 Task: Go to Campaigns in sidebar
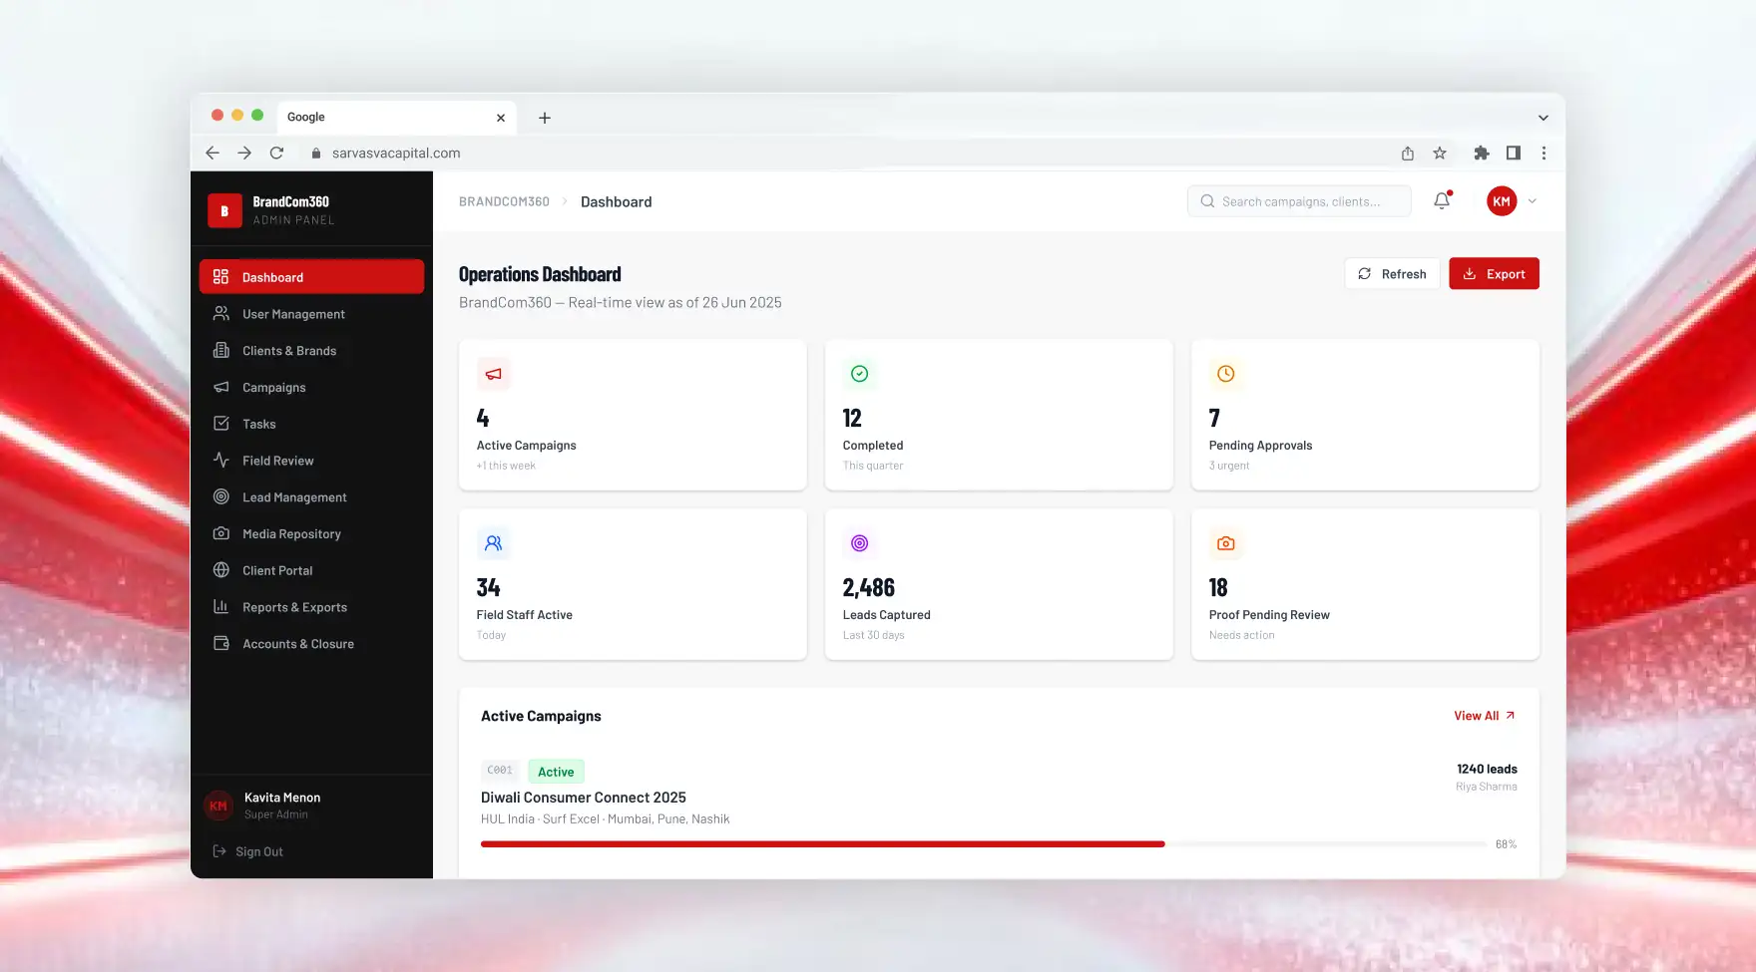311,387
